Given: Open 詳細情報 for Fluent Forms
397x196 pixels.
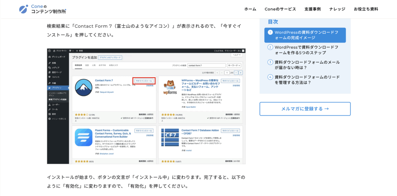Looking at the screenshot, I should click(x=150, y=135).
